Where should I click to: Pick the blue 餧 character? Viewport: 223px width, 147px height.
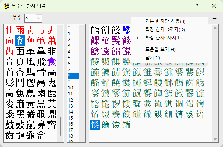[126, 30]
